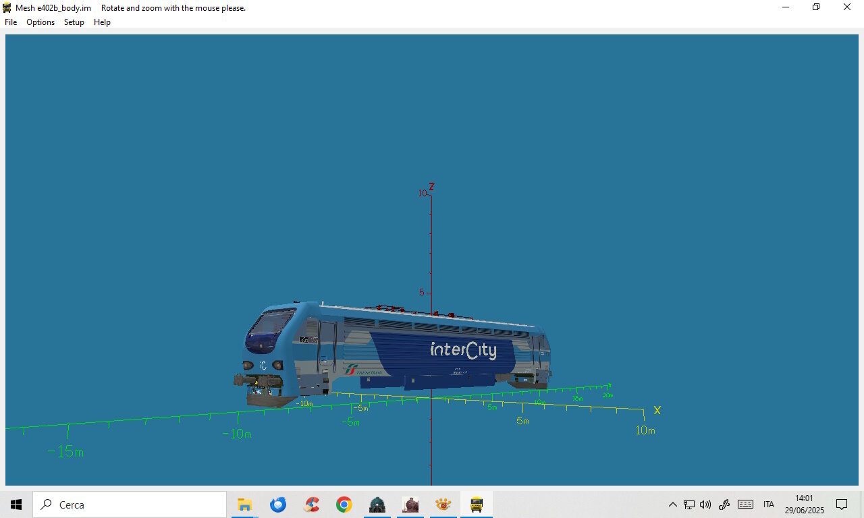
Task: Open the Options menu
Action: pos(40,22)
